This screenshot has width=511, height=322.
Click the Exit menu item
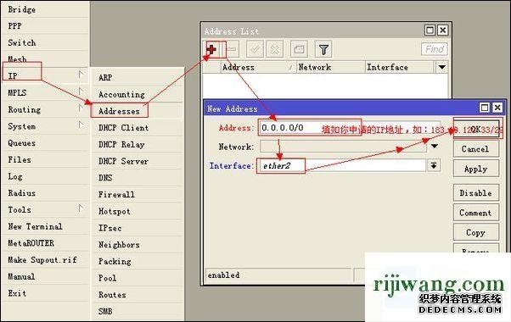[x=45, y=293]
